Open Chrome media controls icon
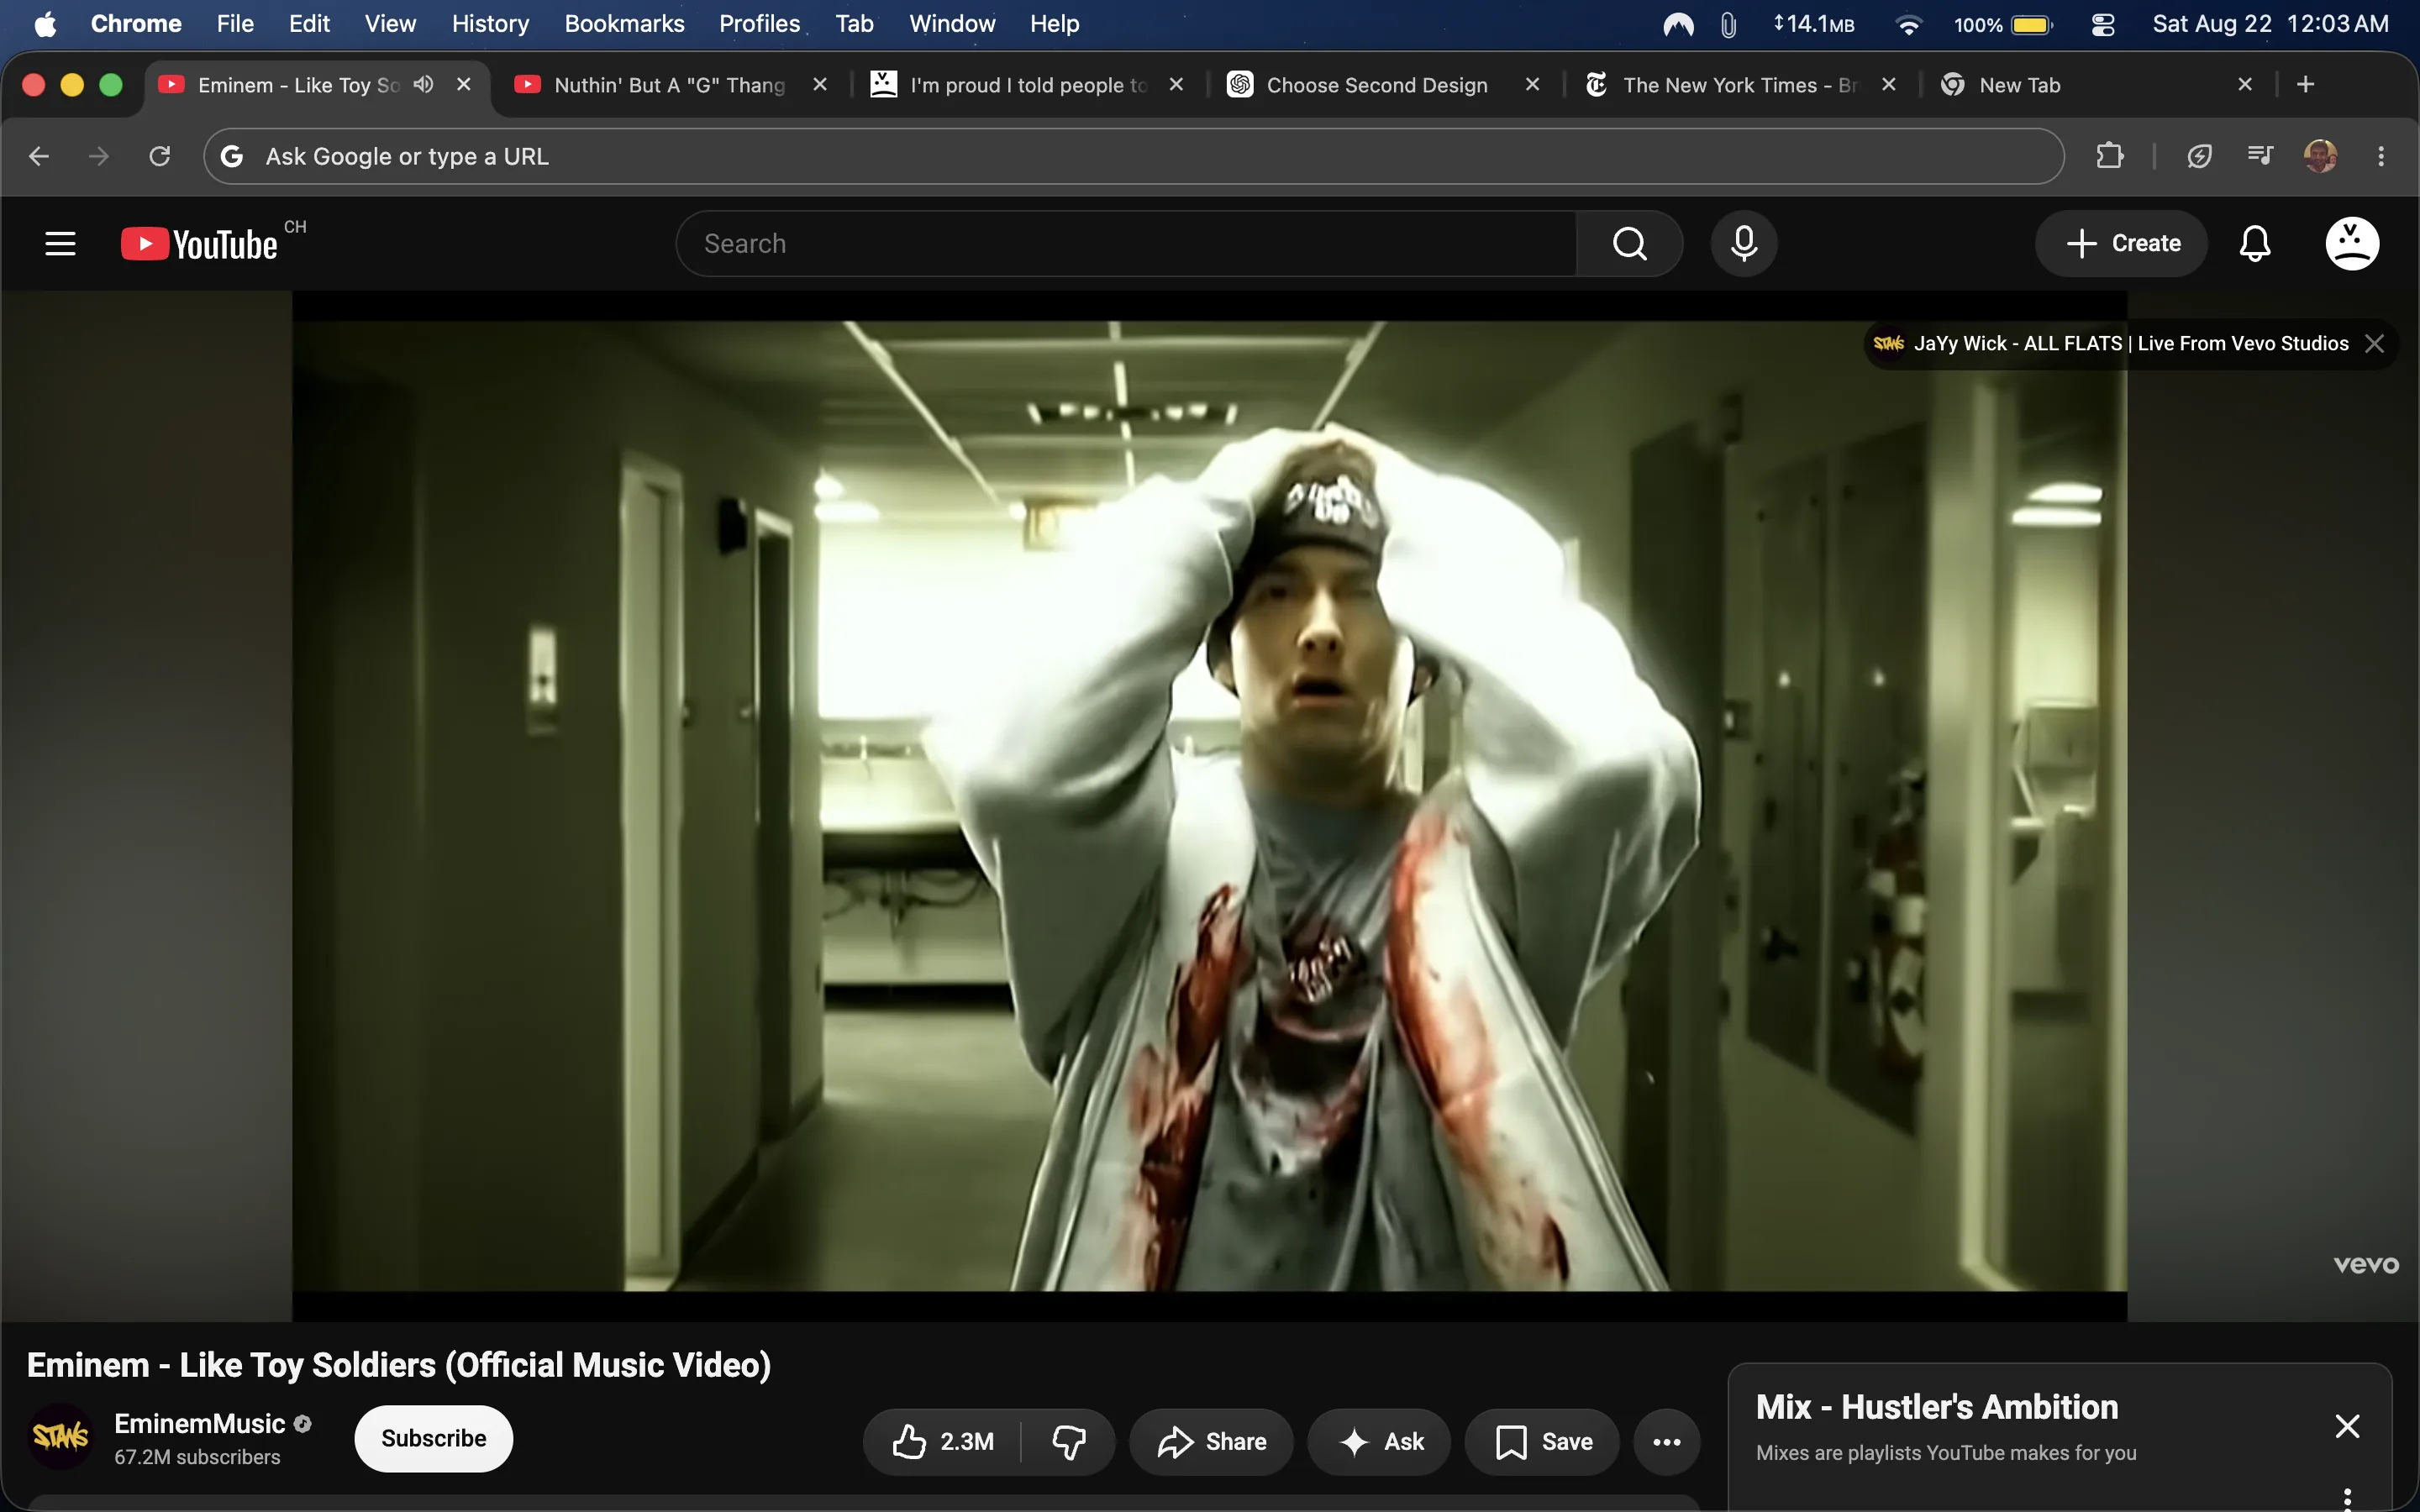Image resolution: width=2420 pixels, height=1512 pixels. coord(2260,156)
